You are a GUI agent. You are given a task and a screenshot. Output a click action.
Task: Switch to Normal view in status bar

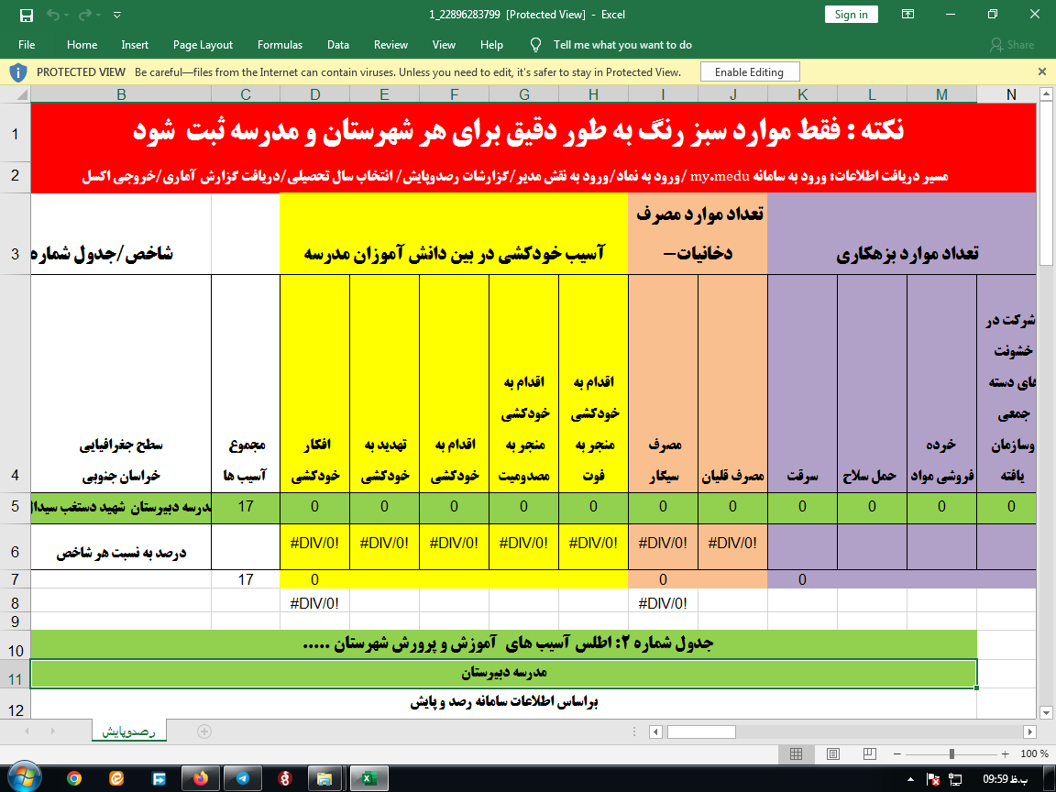797,753
